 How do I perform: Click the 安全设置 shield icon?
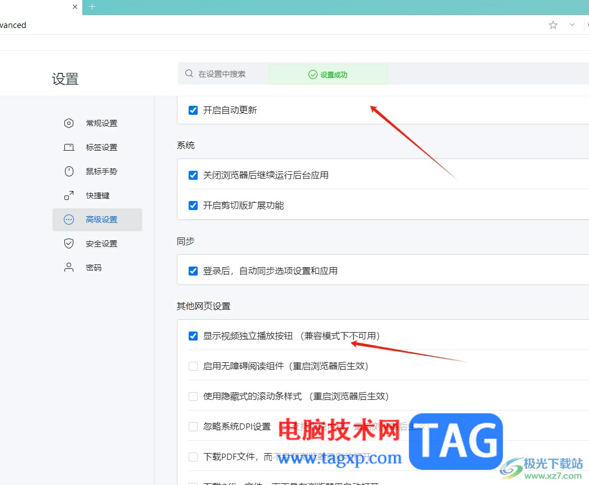pyautogui.click(x=68, y=243)
